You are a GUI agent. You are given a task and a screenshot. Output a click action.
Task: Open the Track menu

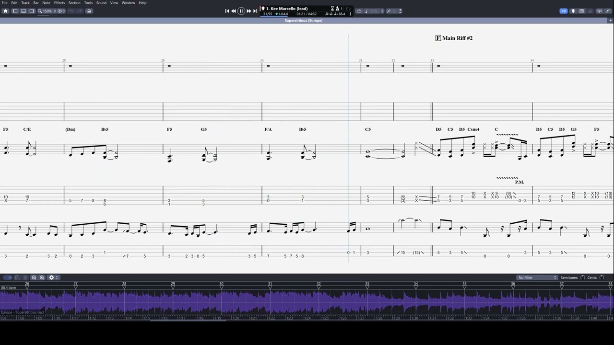[25, 3]
